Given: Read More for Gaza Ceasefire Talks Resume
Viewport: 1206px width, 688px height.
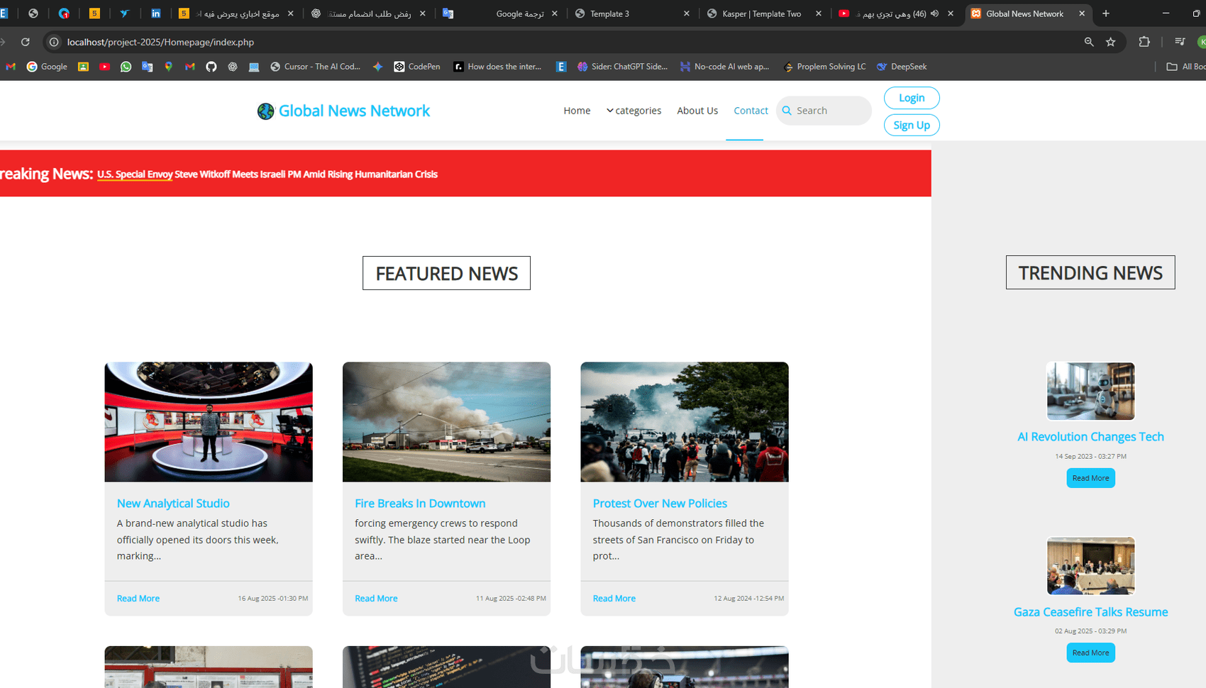Looking at the screenshot, I should click(x=1090, y=653).
